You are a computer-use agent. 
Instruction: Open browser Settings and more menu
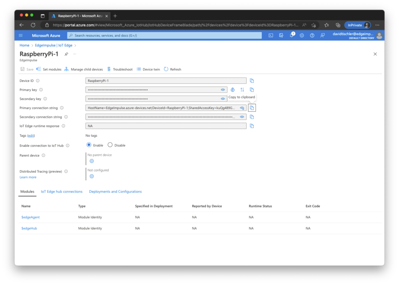(377, 25)
